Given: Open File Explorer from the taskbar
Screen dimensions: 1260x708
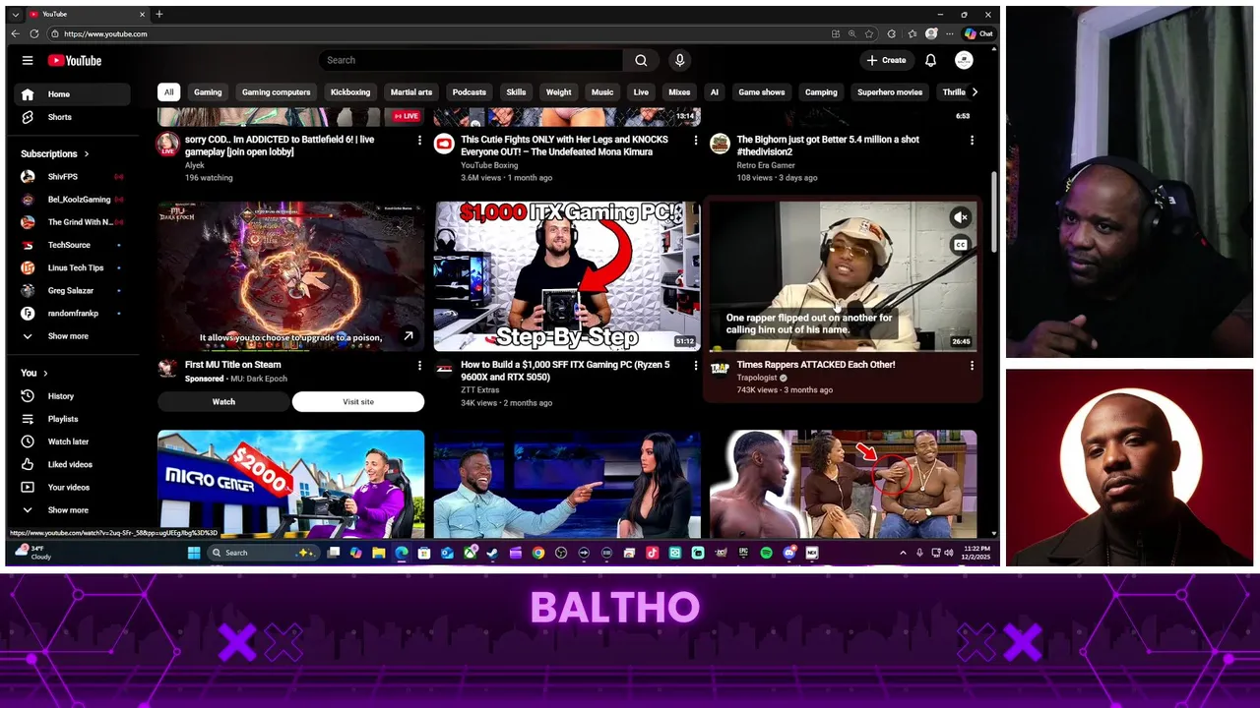Looking at the screenshot, I should tap(378, 553).
